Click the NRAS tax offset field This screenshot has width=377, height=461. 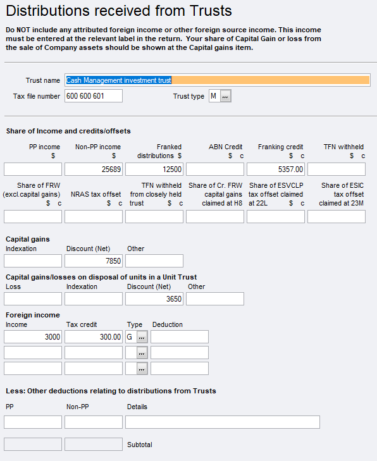[x=94, y=217]
